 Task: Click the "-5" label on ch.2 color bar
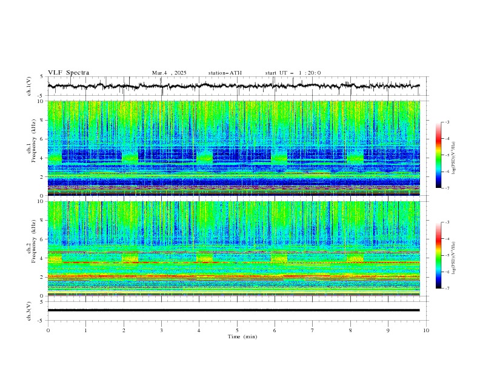pos(447,255)
